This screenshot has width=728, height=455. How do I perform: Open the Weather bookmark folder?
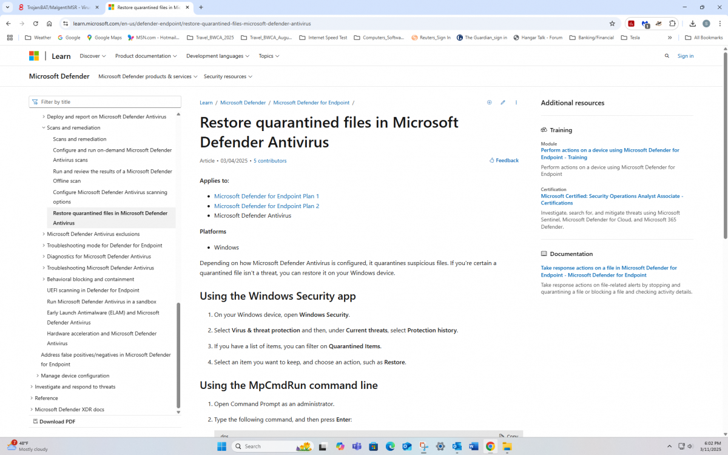tap(38, 38)
